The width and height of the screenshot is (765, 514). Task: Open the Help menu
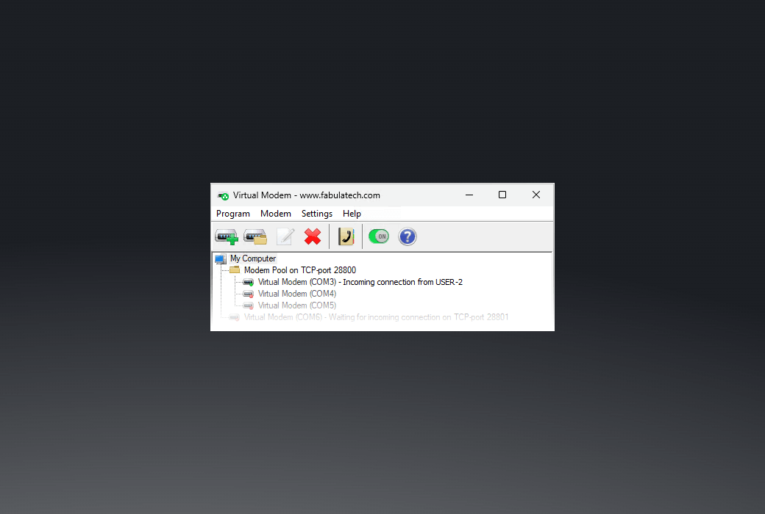point(352,214)
